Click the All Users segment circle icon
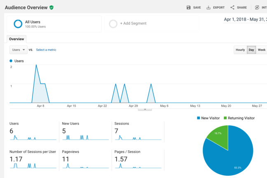This screenshot has width=267, height=178. (x=18, y=24)
